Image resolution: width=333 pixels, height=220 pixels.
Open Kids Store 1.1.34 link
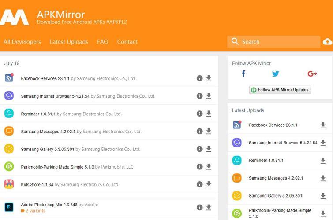pyautogui.click(x=37, y=185)
